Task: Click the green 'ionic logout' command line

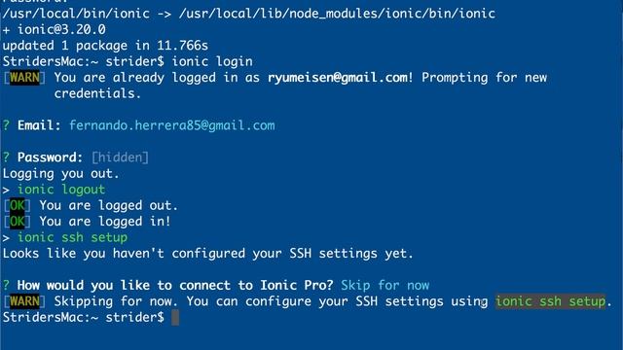Action: click(61, 190)
